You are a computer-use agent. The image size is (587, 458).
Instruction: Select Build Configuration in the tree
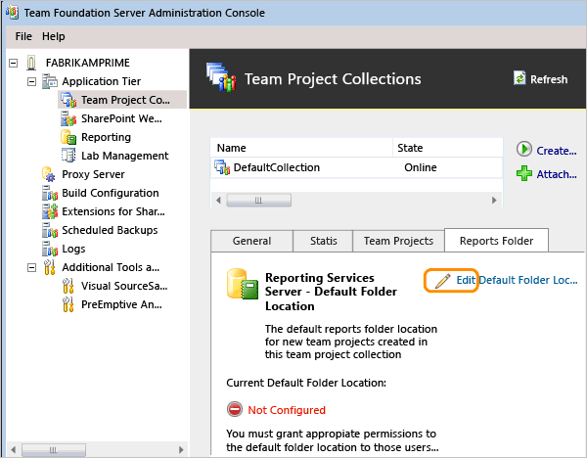pos(110,193)
